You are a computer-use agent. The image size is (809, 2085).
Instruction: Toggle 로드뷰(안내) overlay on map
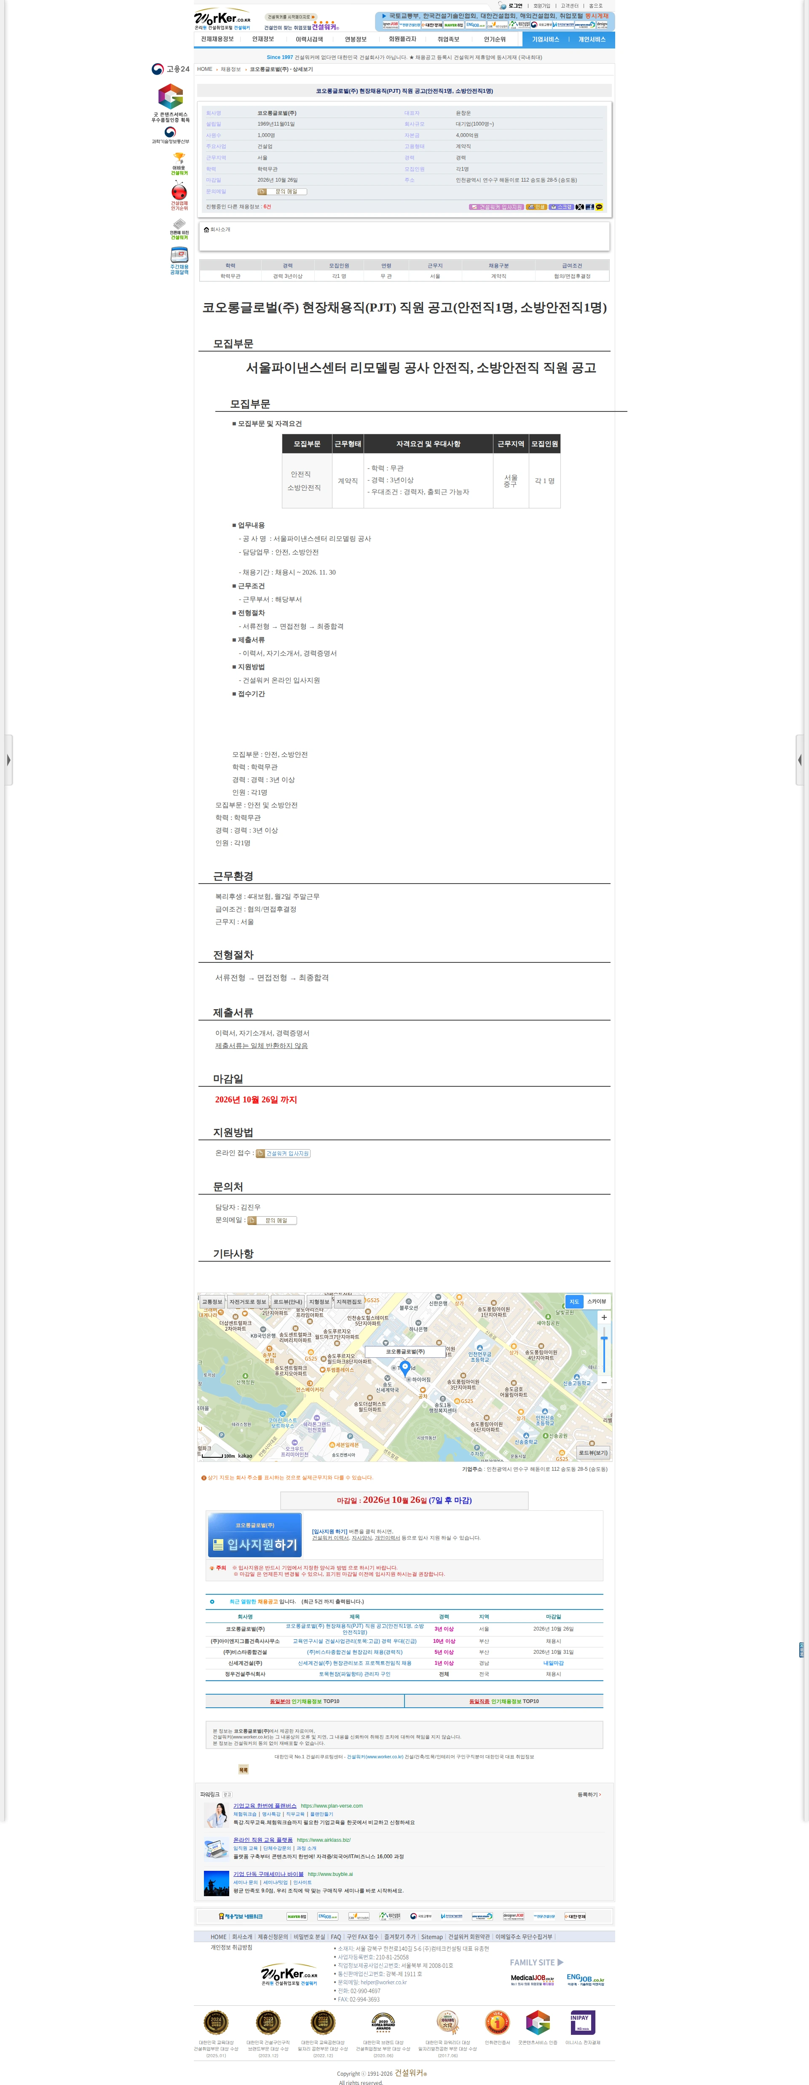click(x=287, y=1302)
